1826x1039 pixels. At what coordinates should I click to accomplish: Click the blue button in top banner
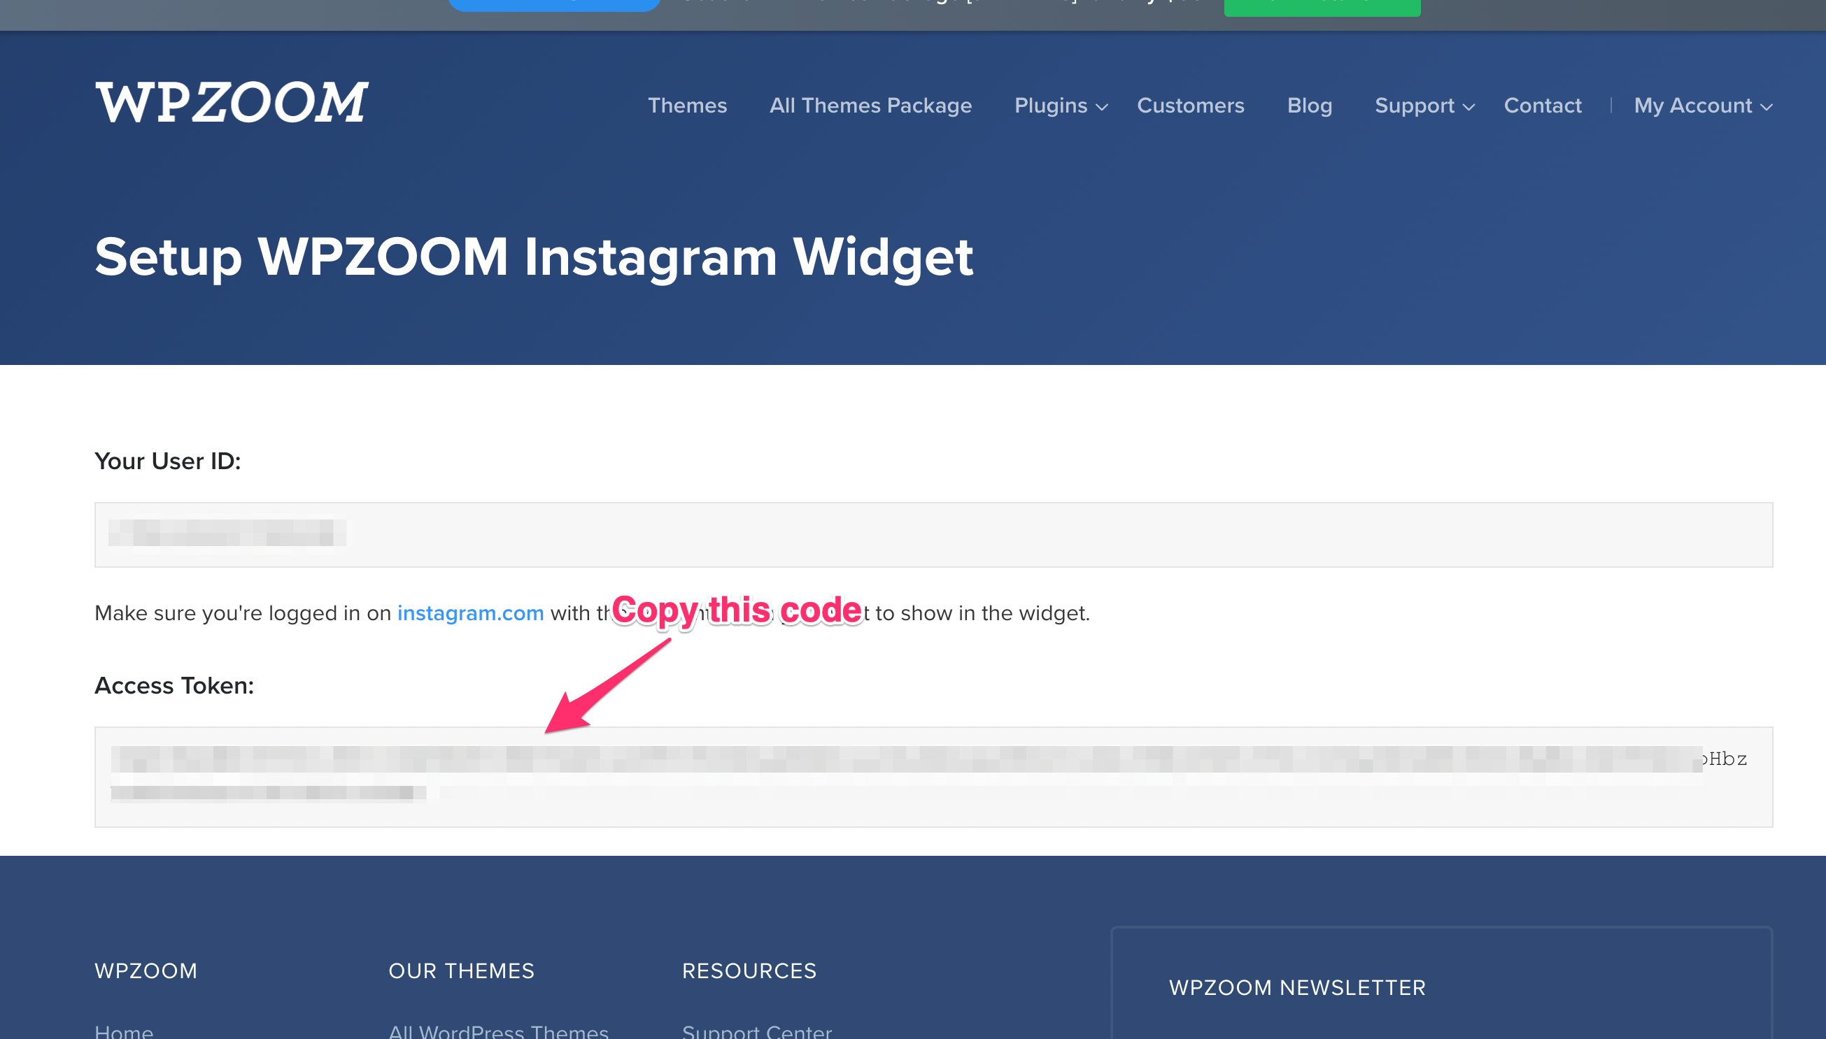click(553, 5)
